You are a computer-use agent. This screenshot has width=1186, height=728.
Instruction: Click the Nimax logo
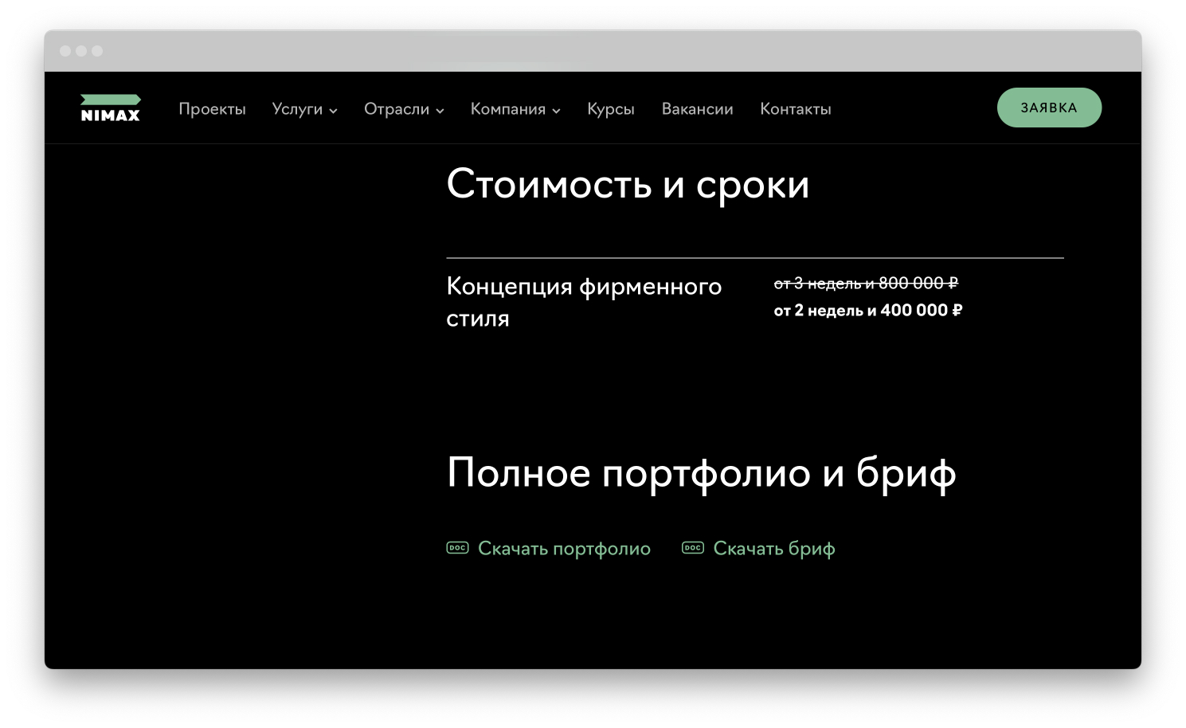point(110,108)
